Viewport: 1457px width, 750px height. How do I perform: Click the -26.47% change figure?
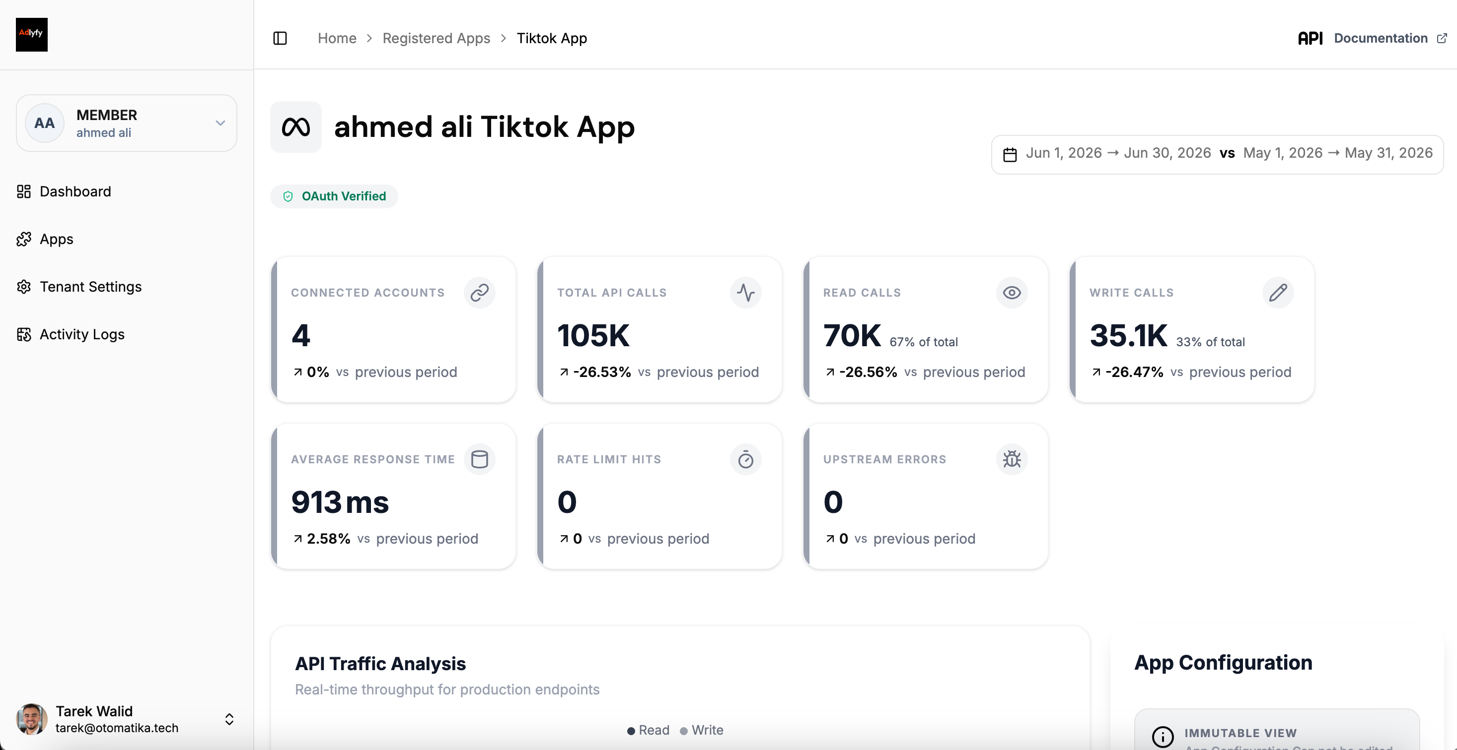click(x=1134, y=372)
